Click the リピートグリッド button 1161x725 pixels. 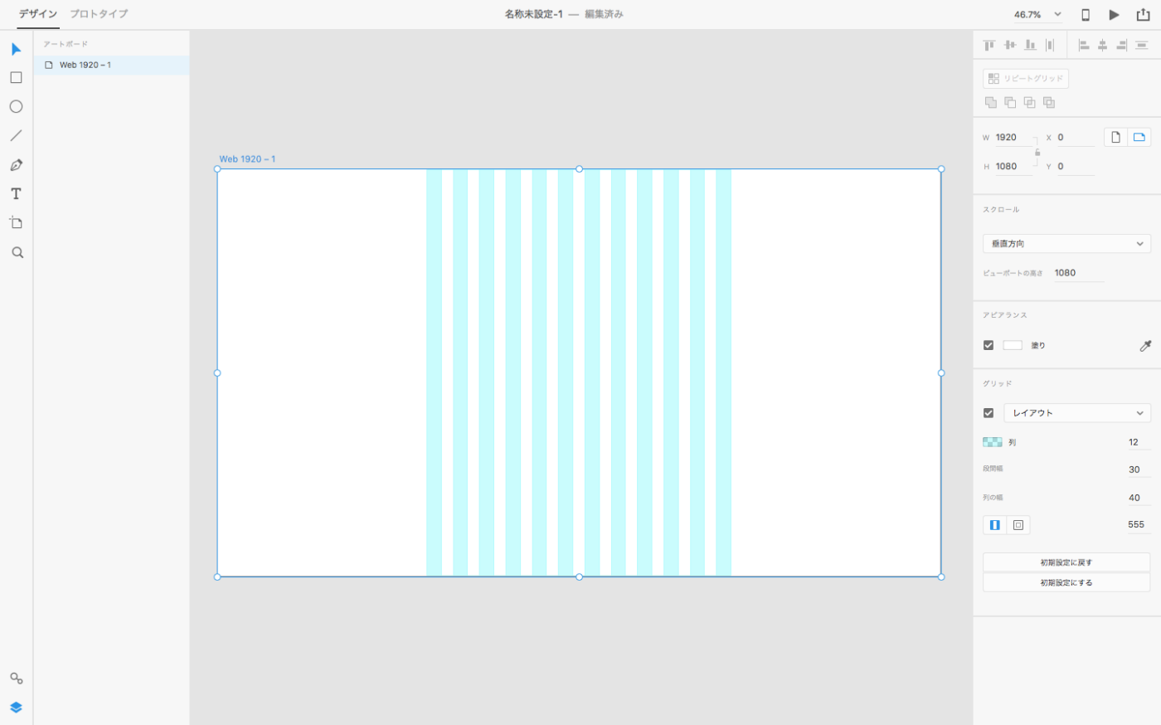coord(1026,78)
